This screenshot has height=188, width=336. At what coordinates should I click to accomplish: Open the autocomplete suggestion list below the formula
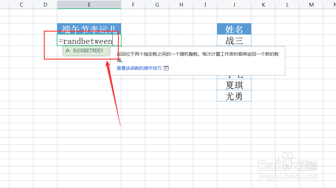(86, 51)
